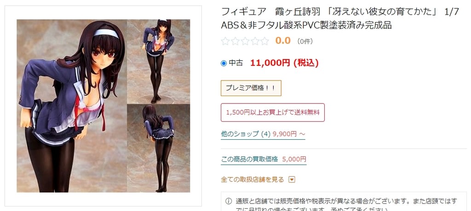Click the info icon beside the notice text

tap(229, 201)
